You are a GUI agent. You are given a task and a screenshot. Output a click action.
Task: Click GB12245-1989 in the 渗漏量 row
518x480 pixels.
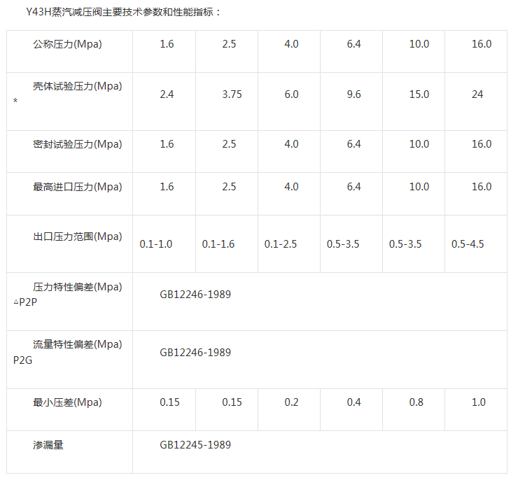(195, 444)
